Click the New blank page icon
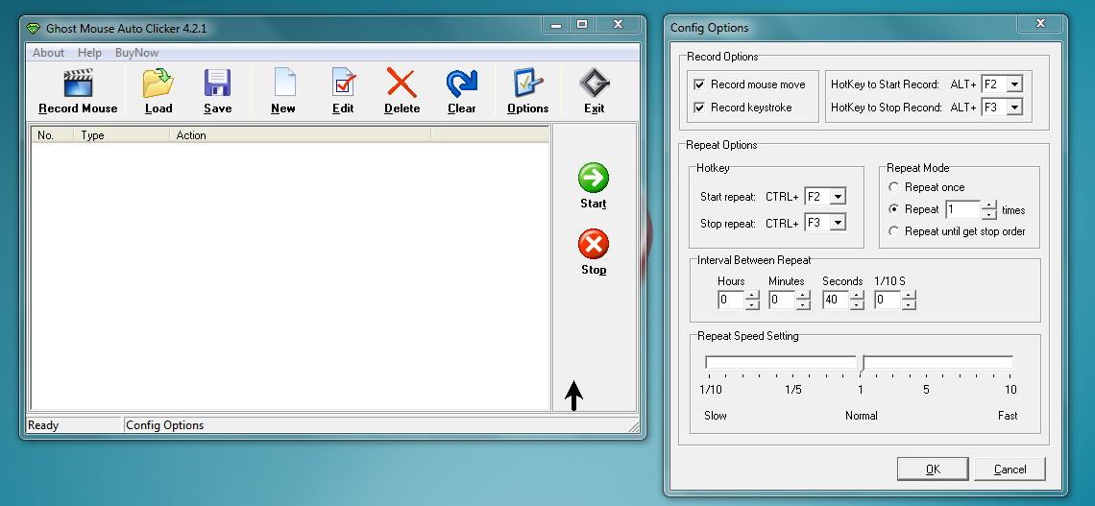1095x506 pixels. tap(284, 83)
